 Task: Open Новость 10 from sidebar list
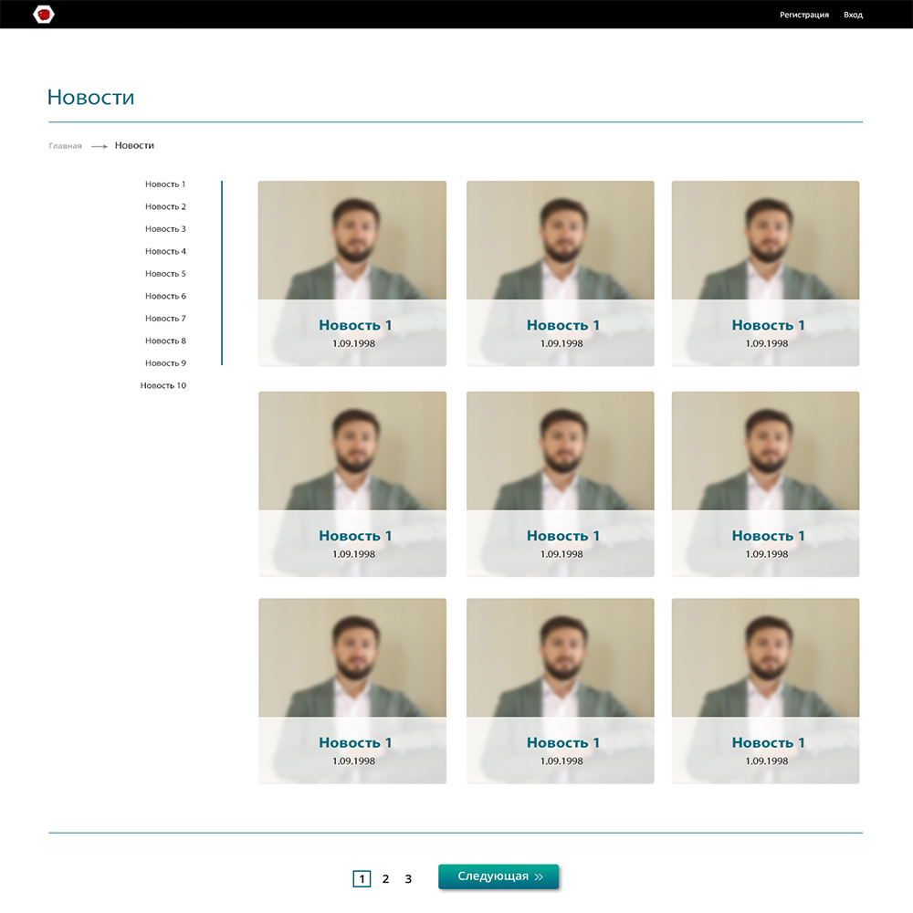[163, 386]
